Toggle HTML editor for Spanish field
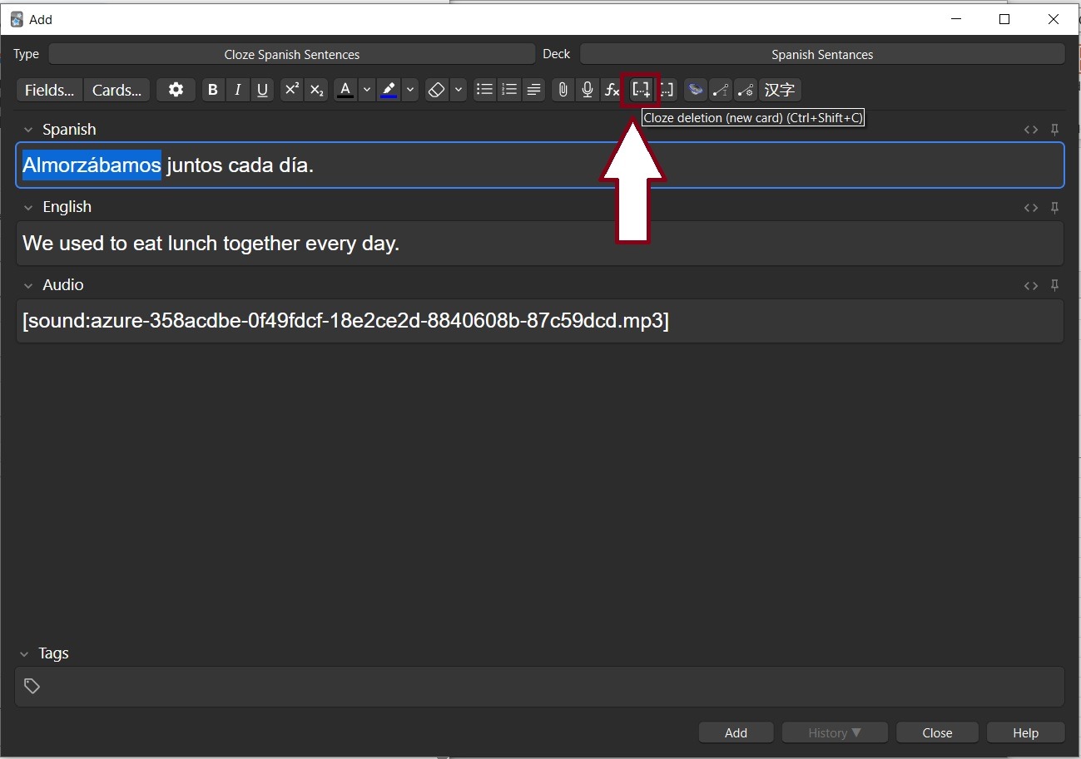 point(1031,130)
